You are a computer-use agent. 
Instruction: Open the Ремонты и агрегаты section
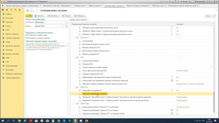click(13, 38)
